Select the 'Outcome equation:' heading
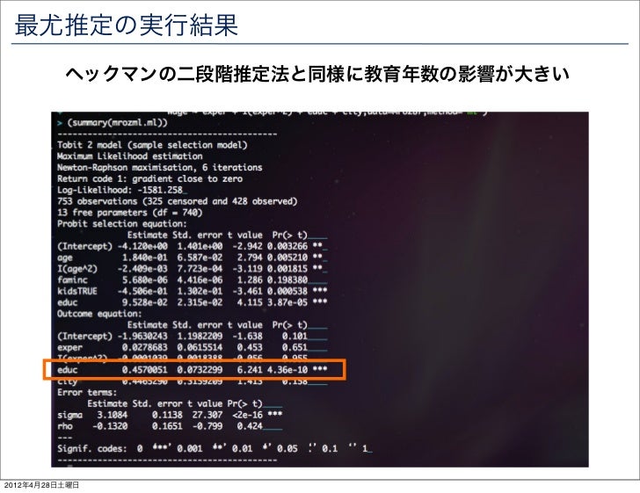The image size is (640, 493). pyautogui.click(x=99, y=314)
